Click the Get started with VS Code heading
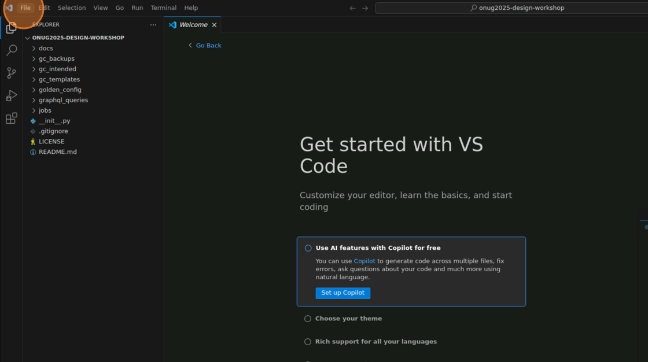Viewport: 648px width, 362px height. point(391,156)
